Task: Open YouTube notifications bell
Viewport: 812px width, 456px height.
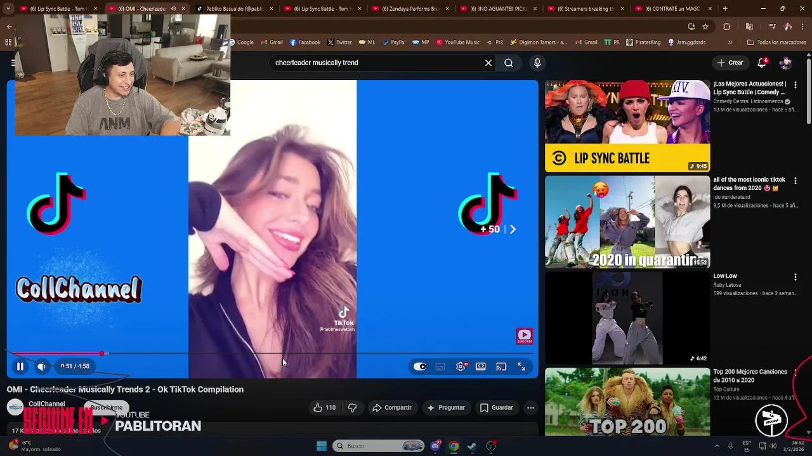Action: pyautogui.click(x=762, y=63)
